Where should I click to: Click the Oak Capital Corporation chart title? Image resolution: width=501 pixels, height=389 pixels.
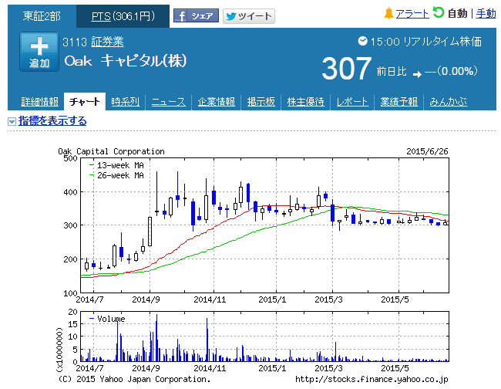(x=111, y=151)
